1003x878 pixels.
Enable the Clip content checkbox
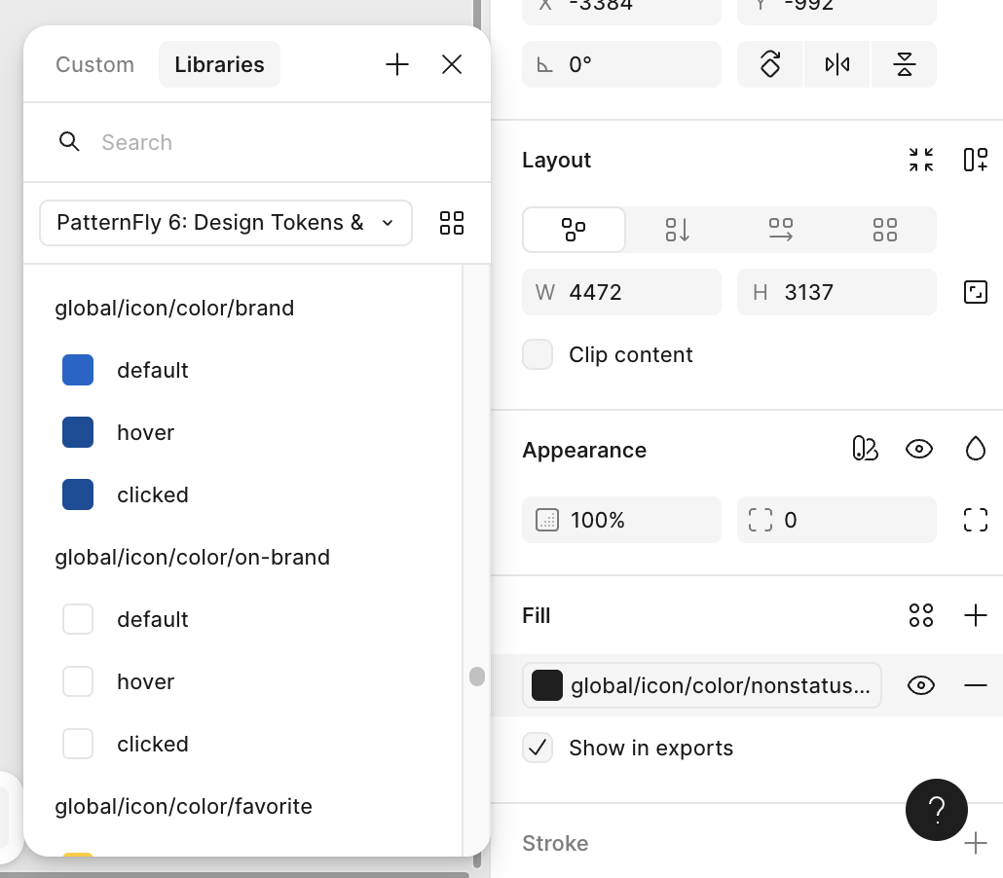tap(538, 354)
